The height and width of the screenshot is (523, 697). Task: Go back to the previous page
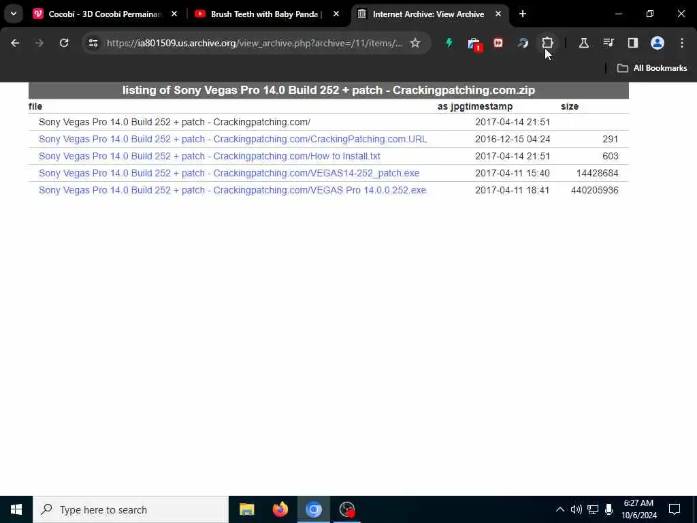click(x=15, y=43)
